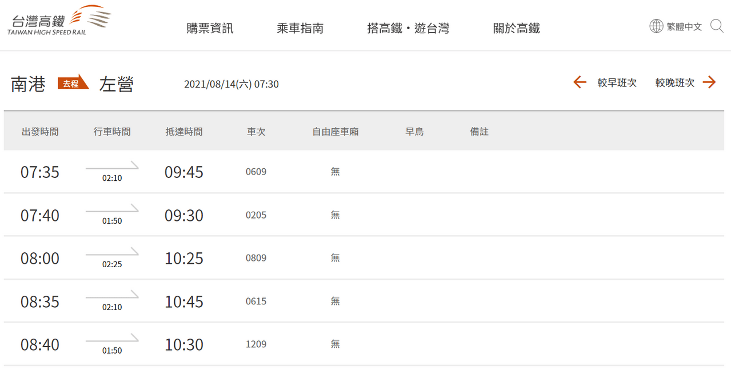
Task: Click the 02:25 travel duration
Action: coord(112,264)
